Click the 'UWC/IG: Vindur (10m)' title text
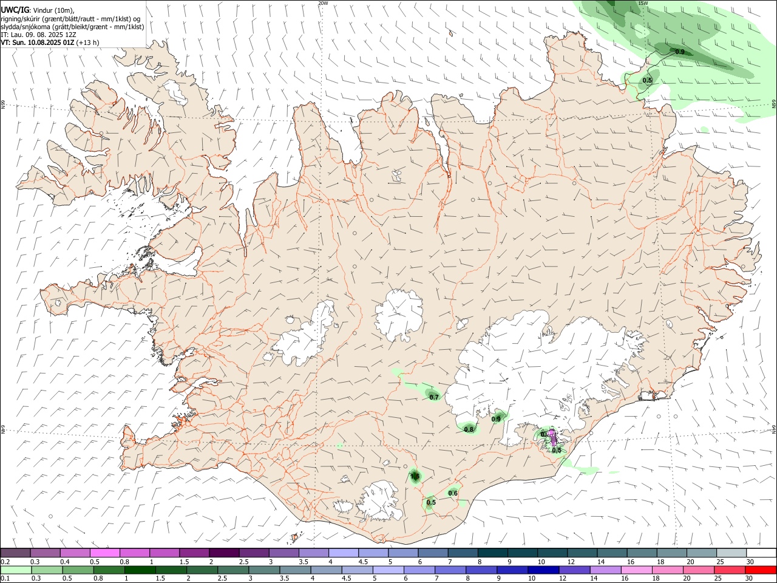Screen dimensions: 777x583 [38, 10]
